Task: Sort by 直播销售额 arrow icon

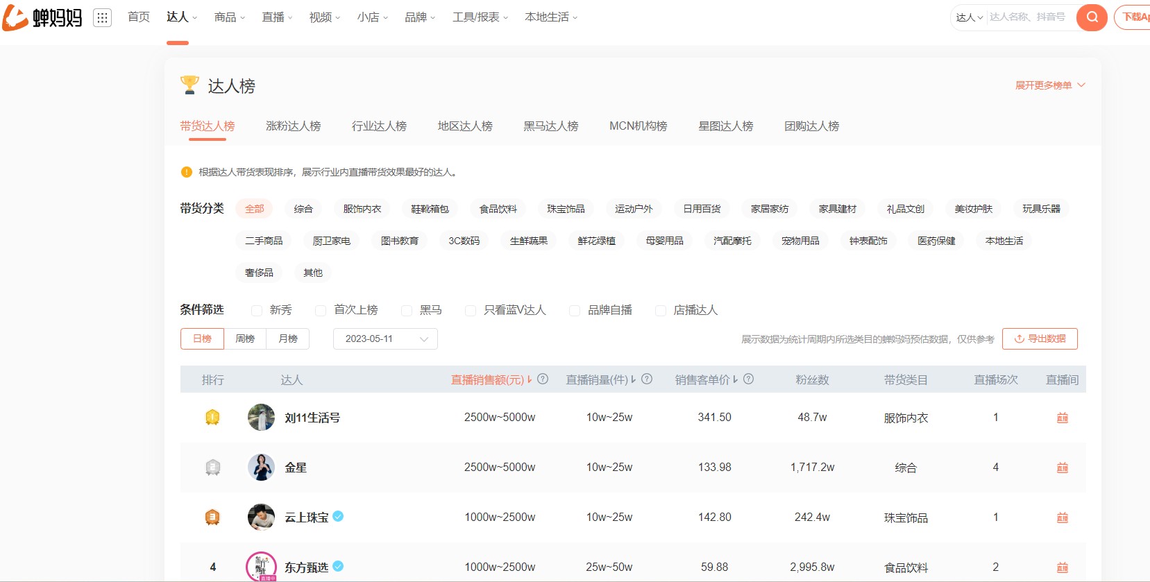Action: click(530, 379)
